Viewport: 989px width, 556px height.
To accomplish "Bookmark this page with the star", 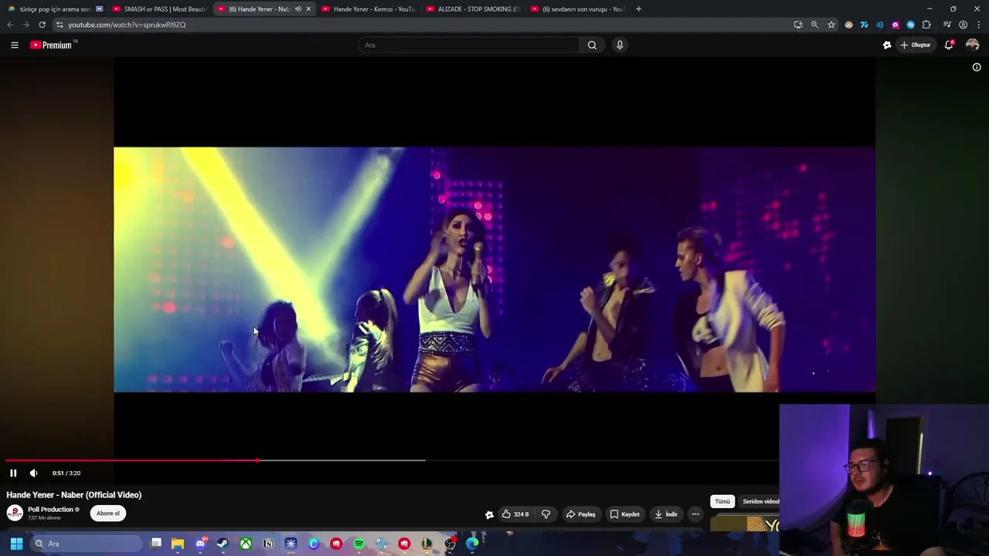I will coord(831,25).
